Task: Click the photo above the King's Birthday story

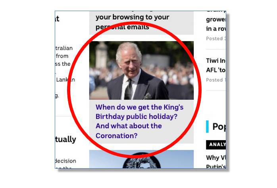Action: 141,70
